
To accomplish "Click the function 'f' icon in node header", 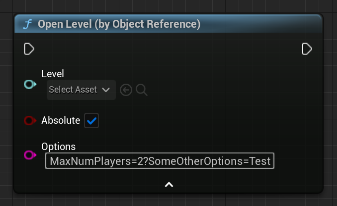I will click(x=28, y=24).
